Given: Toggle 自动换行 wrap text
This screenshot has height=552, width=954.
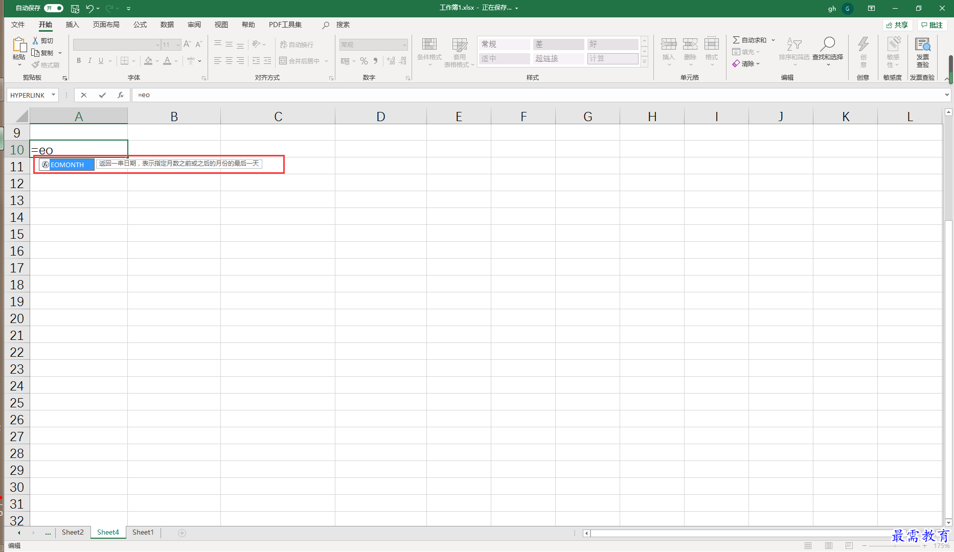Looking at the screenshot, I should tap(297, 44).
